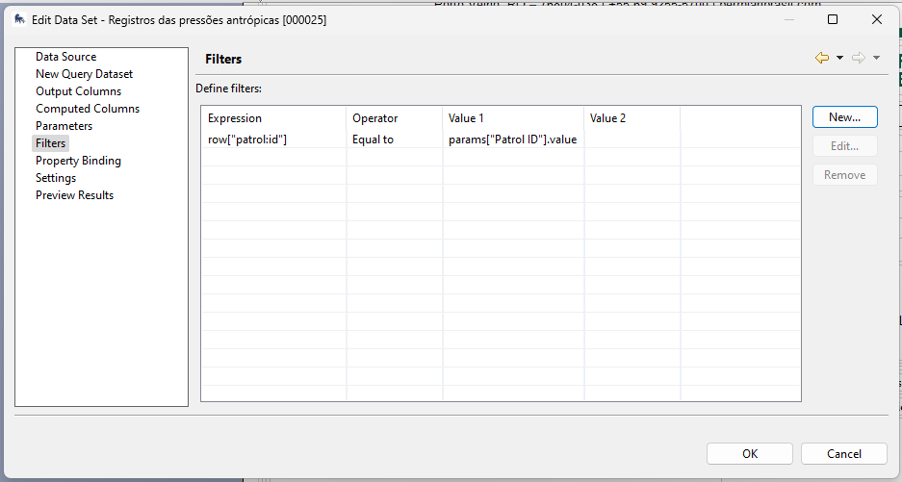
Task: Click the forward navigation arrow icon
Action: tap(858, 59)
